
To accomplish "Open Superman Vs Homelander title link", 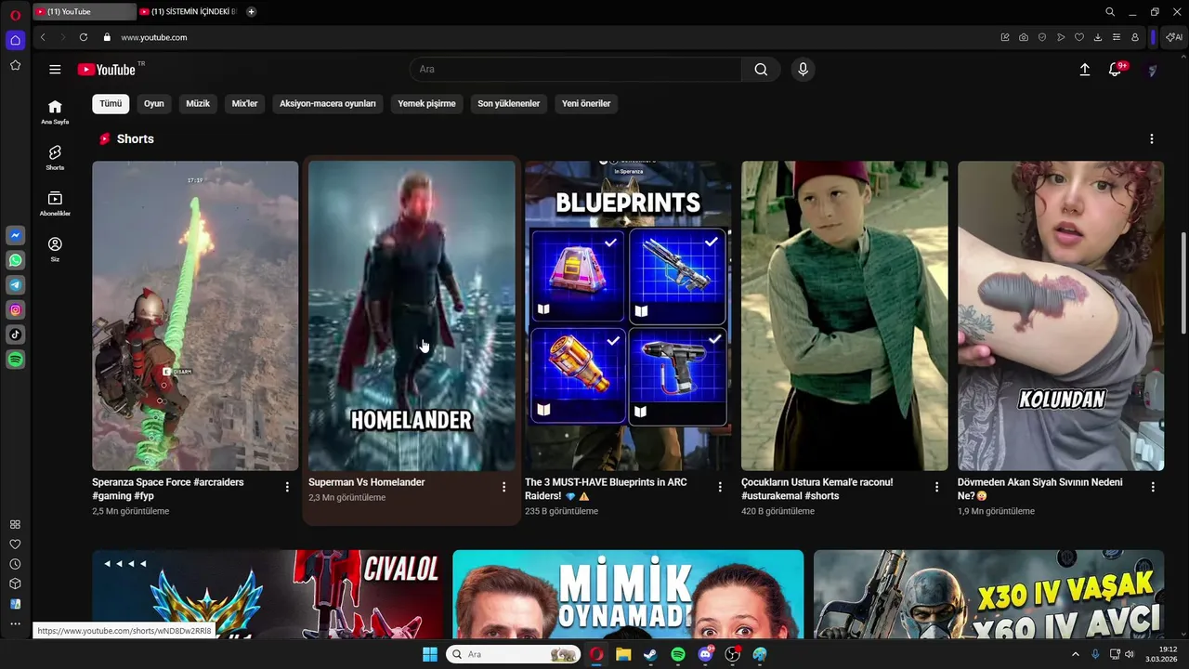I will [367, 482].
